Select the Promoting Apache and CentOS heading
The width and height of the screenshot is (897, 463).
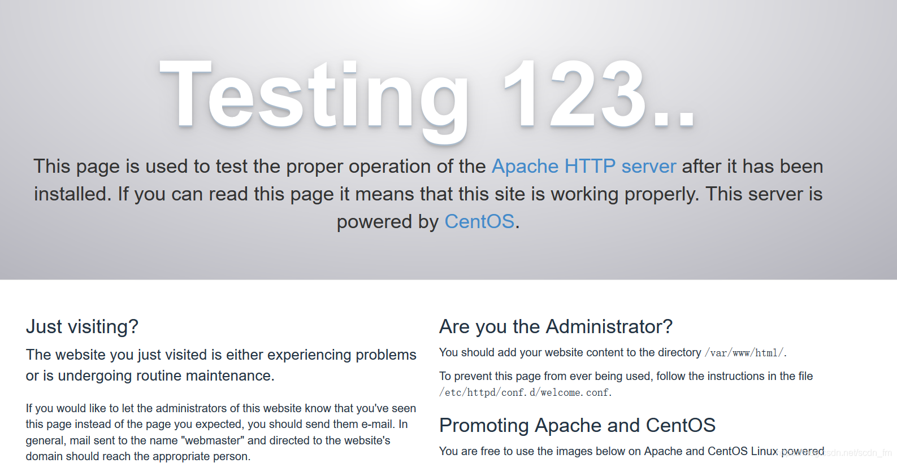click(x=577, y=425)
